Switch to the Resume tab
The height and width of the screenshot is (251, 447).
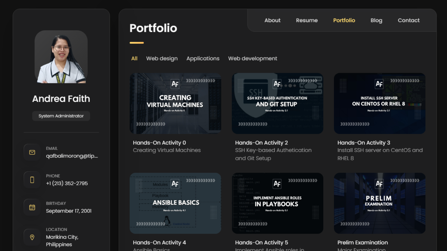pyautogui.click(x=307, y=20)
